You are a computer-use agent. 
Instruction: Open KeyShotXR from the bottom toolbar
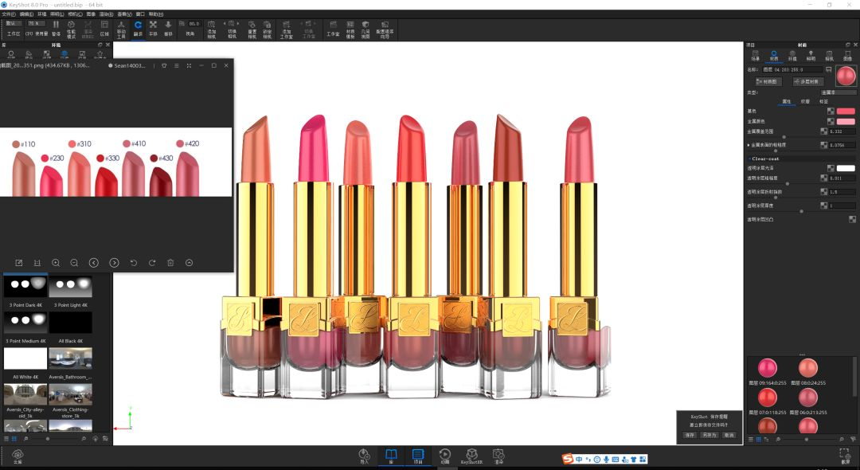471,454
